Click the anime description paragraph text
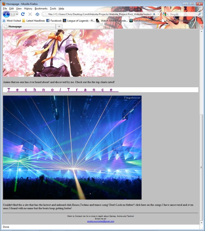205x231 pixels. tap(59, 82)
